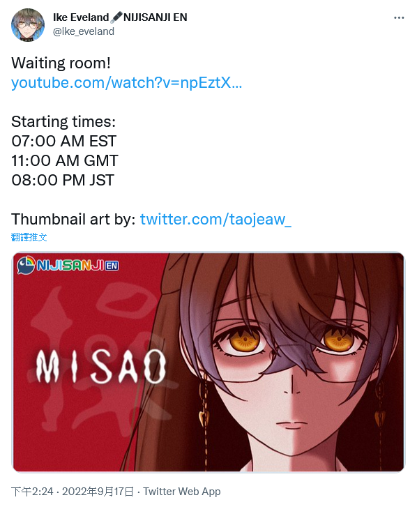This screenshot has height=509, width=417.
Task: Open the MISAO thumbnail image
Action: point(208,362)
